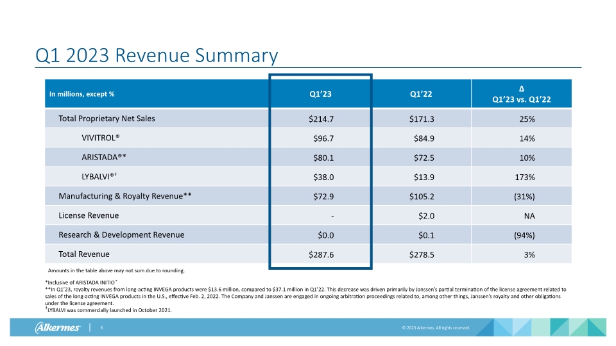Click the In millions, except % header cell
Viewport: 616px width, 346px height.
pyautogui.click(x=81, y=94)
